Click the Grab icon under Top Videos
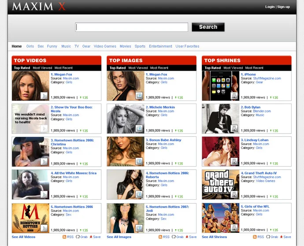Screen dimensions: 304x246 pyautogui.click(x=78, y=237)
